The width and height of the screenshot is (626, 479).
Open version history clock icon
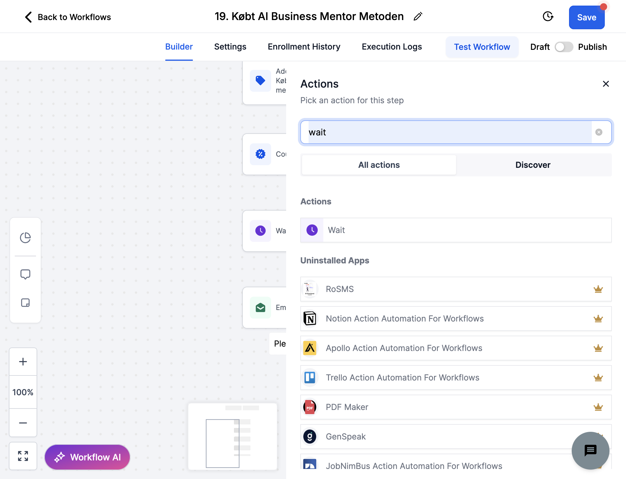[548, 17]
